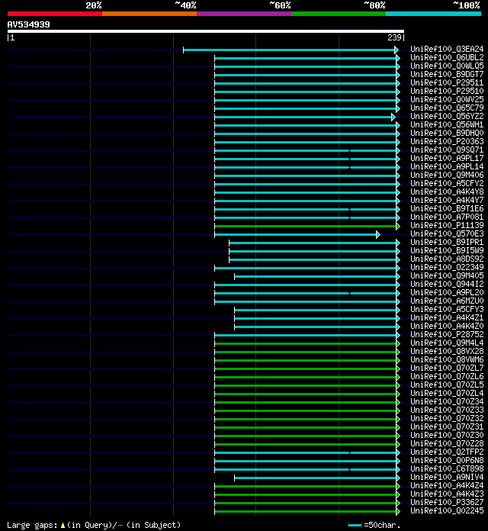Select the UniRef100_A9NIV4 label
Image resolution: width=488 pixels, height=531 pixels.
[x=447, y=477]
